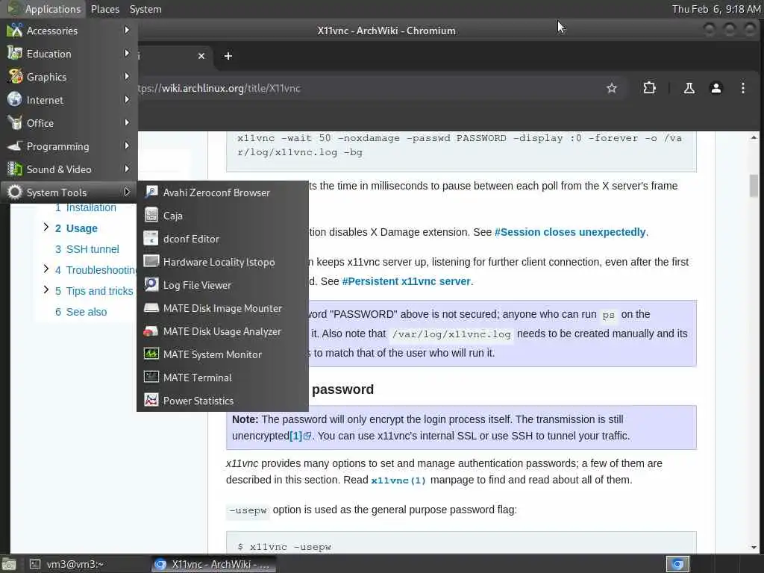Open the Places menu
Image resolution: width=764 pixels, height=573 pixels.
coord(104,9)
